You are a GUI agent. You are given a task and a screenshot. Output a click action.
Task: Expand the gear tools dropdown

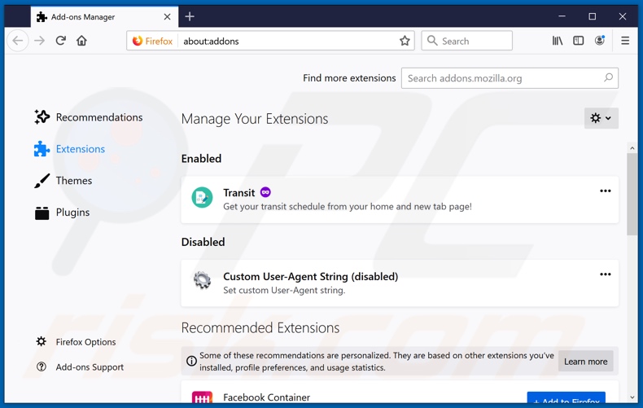point(601,118)
